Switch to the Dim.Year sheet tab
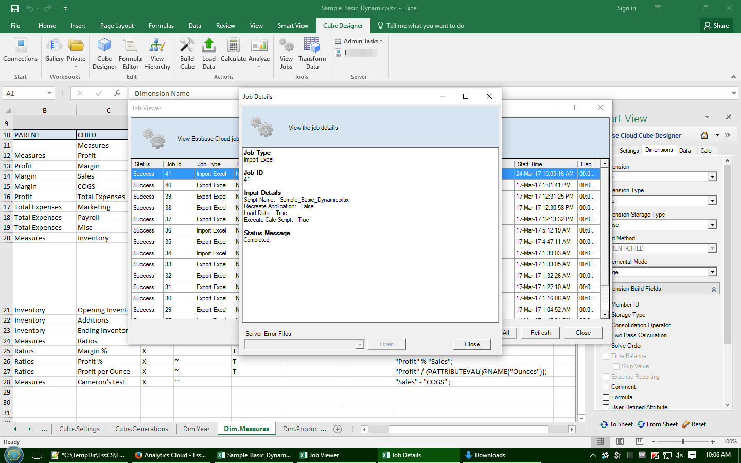The width and height of the screenshot is (741, 463). tap(197, 429)
